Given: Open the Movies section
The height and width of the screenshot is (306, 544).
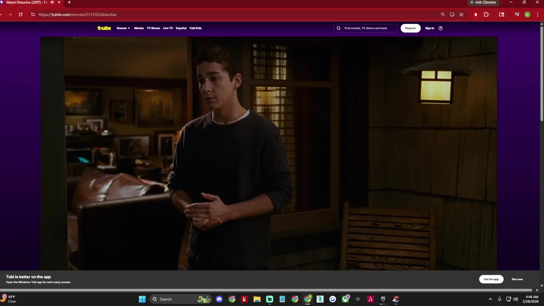Looking at the screenshot, I should pos(139,28).
